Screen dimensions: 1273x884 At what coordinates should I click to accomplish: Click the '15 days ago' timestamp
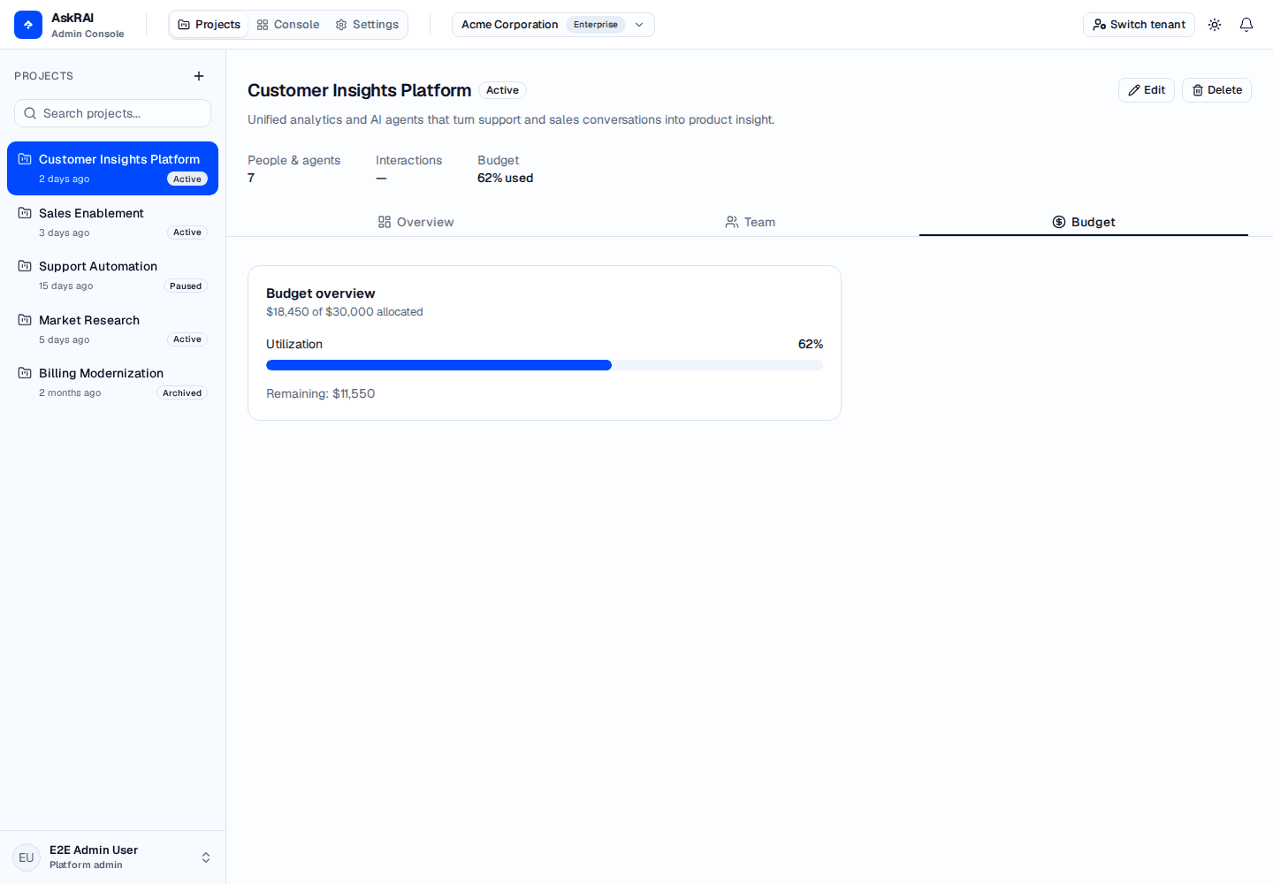click(x=65, y=286)
